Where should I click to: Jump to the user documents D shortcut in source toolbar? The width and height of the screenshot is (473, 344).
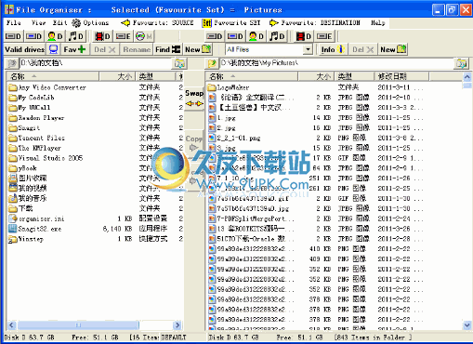pyautogui.click(x=55, y=36)
